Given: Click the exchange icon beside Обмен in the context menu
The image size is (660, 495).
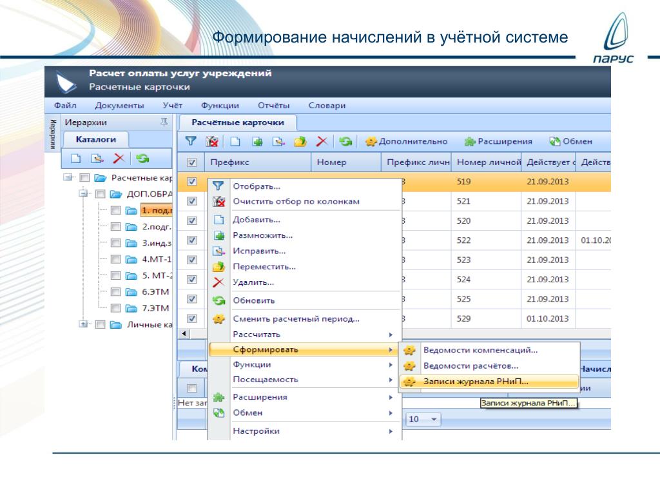Looking at the screenshot, I should (x=218, y=413).
